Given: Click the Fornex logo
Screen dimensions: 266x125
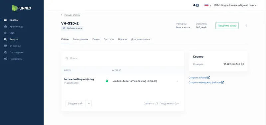Looking at the screenshot, I should [22, 8].
